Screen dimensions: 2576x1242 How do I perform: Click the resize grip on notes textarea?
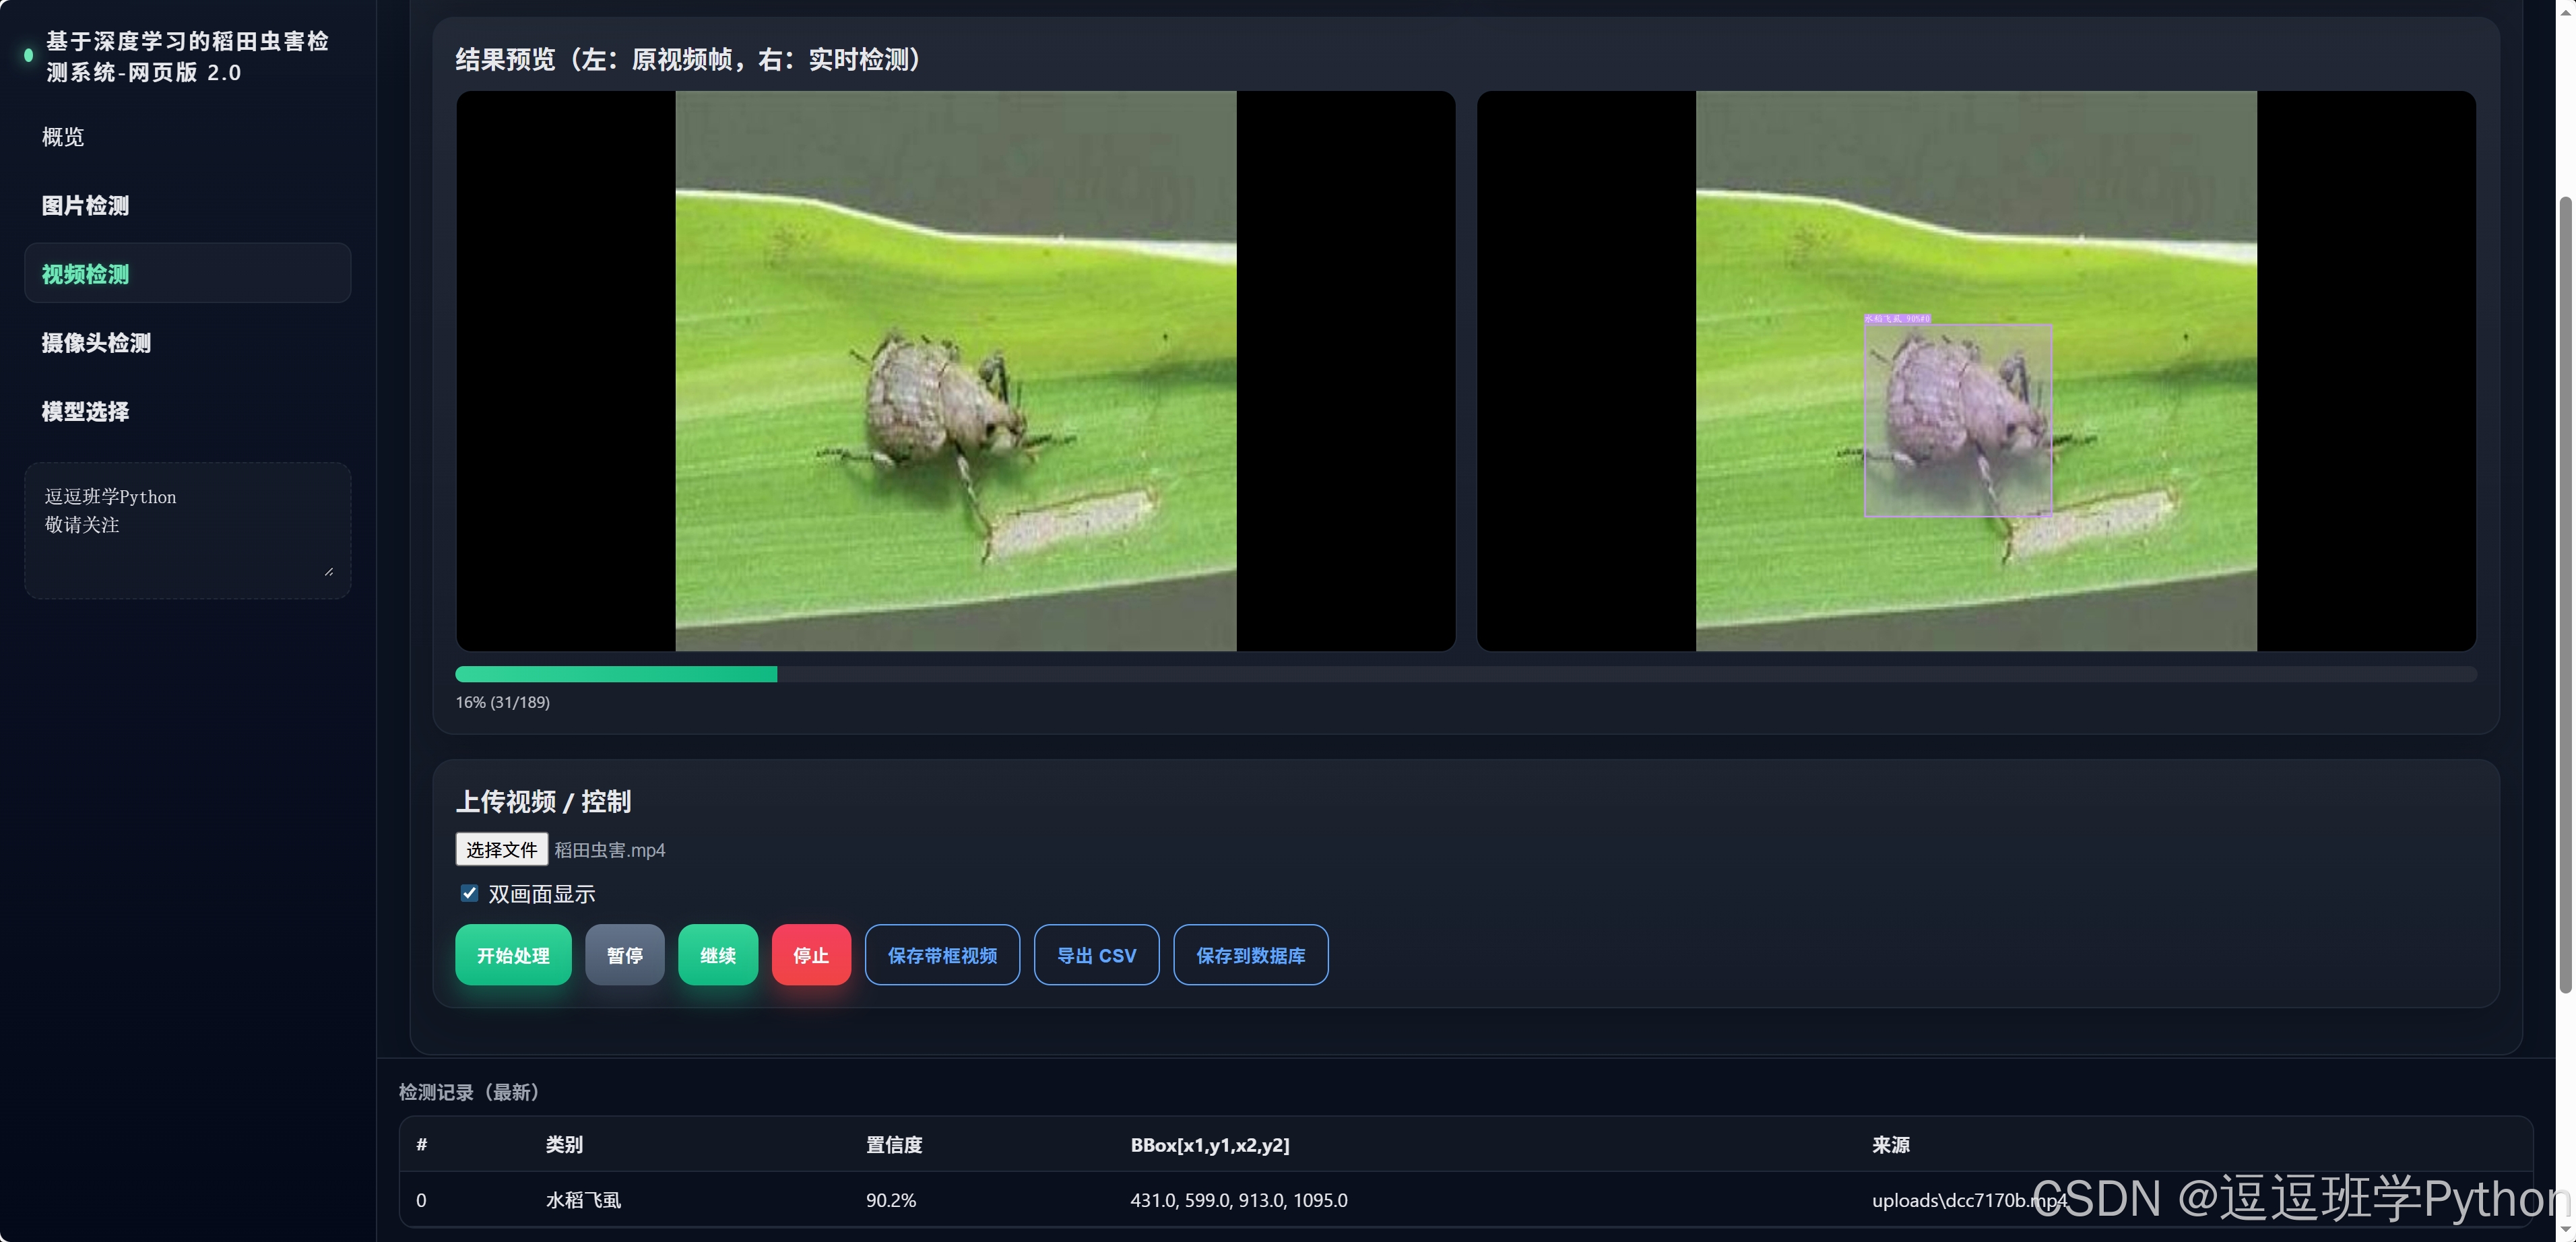[329, 571]
